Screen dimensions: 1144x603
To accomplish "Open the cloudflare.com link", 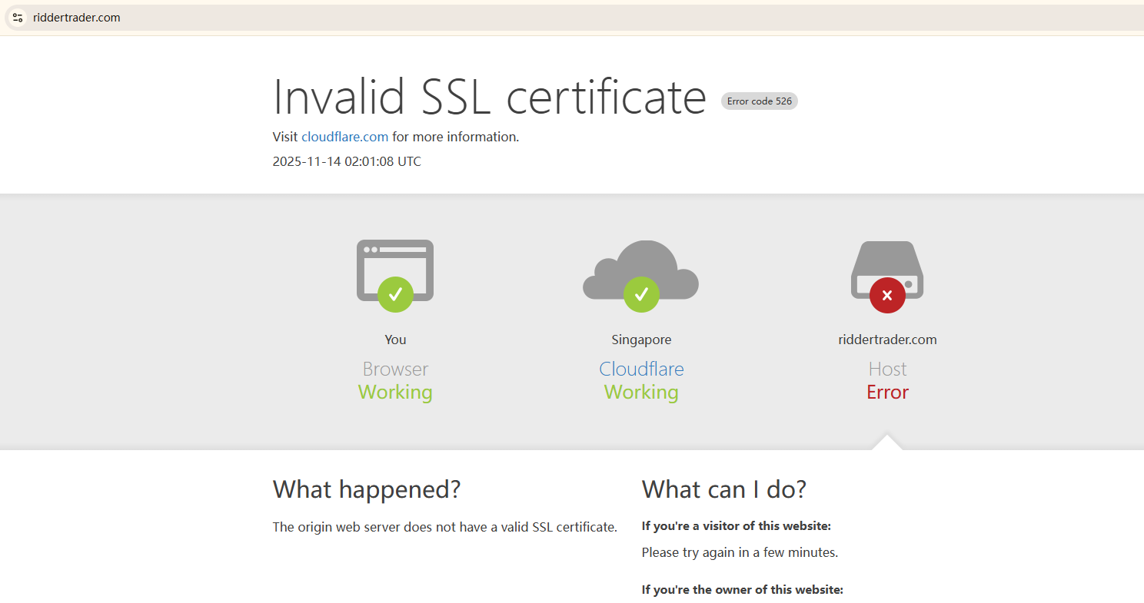I will (x=344, y=137).
